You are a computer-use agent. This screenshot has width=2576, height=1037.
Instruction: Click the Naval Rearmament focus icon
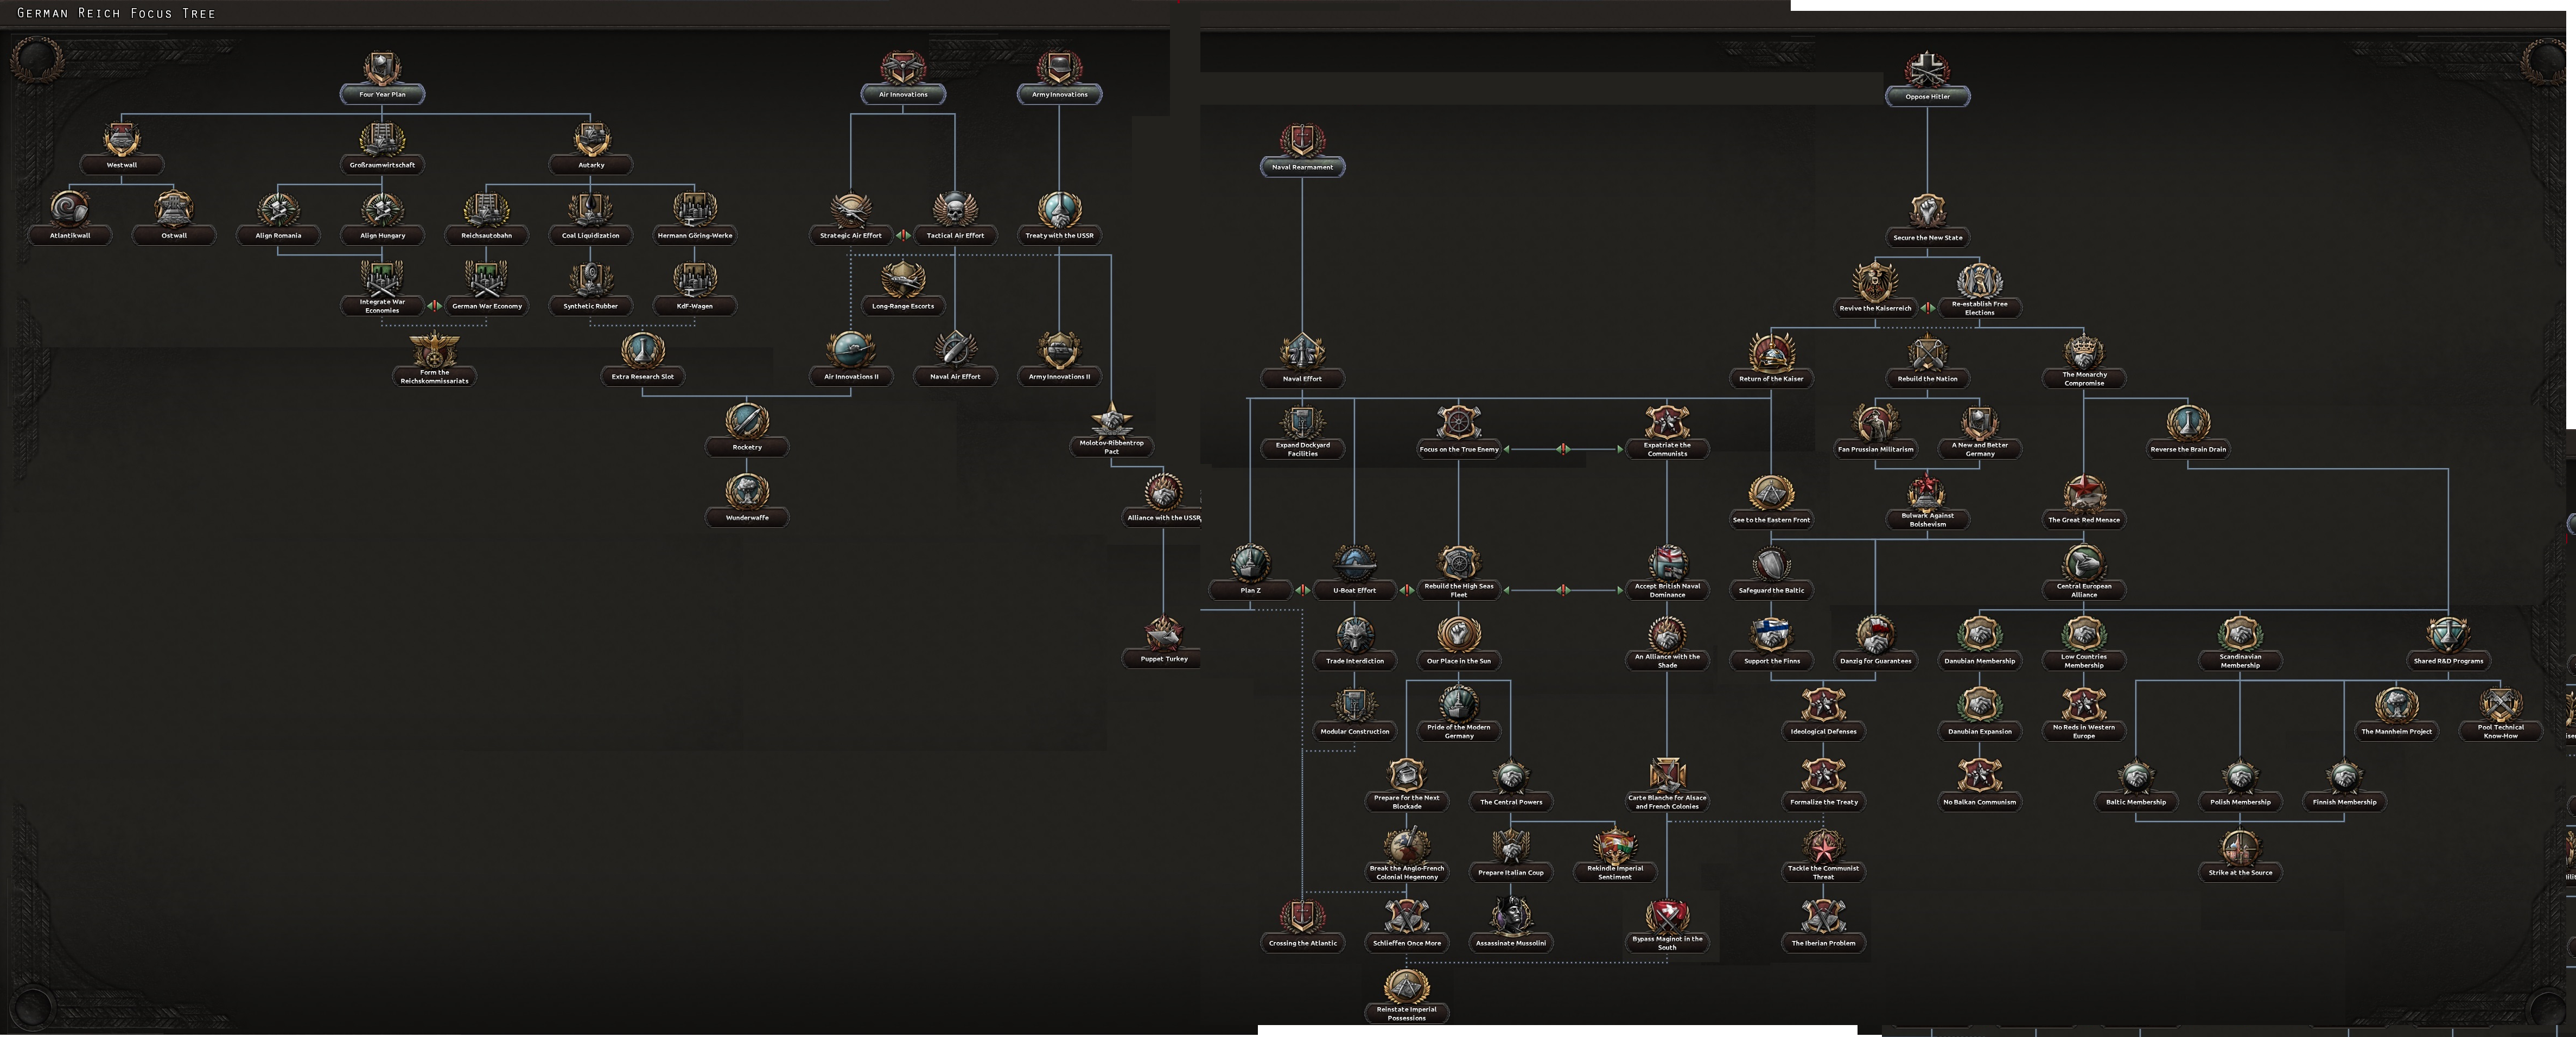1302,140
